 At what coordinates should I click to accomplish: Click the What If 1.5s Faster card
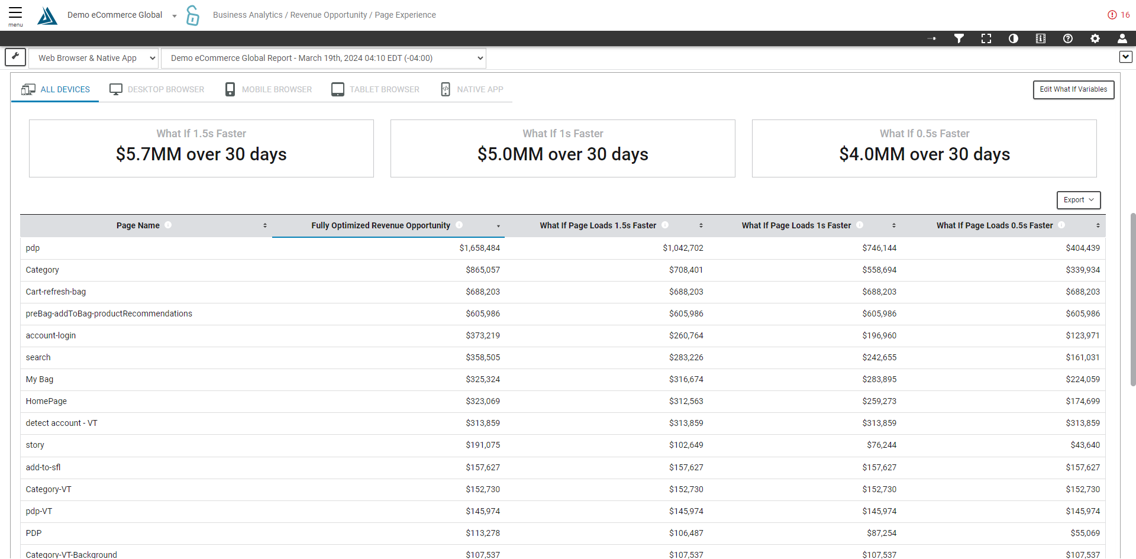click(201, 148)
